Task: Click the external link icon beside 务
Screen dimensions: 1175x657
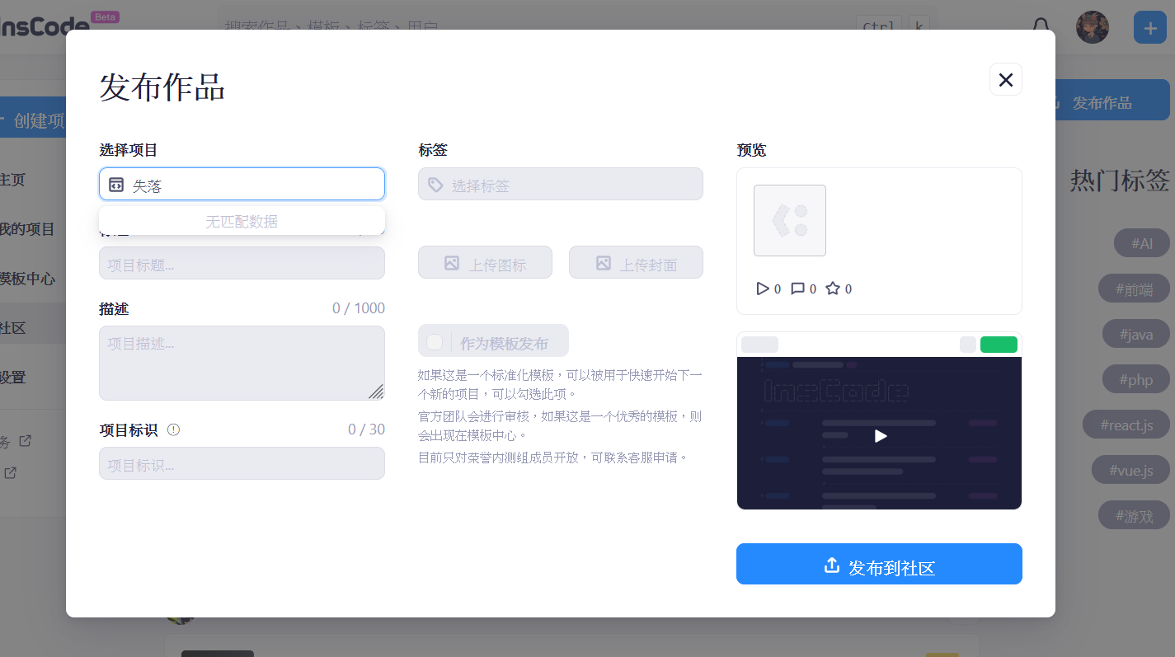Action: (25, 441)
